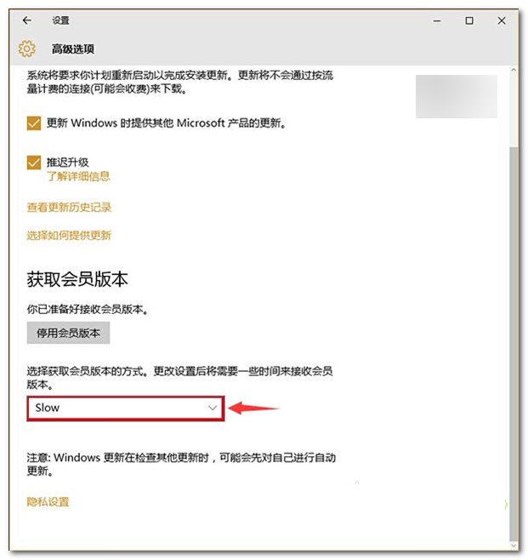This screenshot has height=560, width=528.
Task: Click the chevron arrow of the Slow dropdown
Action: (x=213, y=408)
